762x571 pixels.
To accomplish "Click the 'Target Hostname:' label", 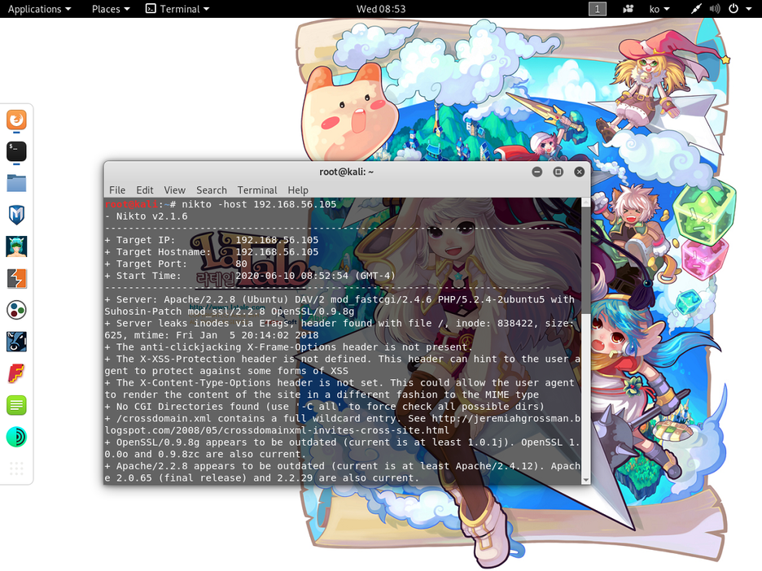I will [x=164, y=252].
